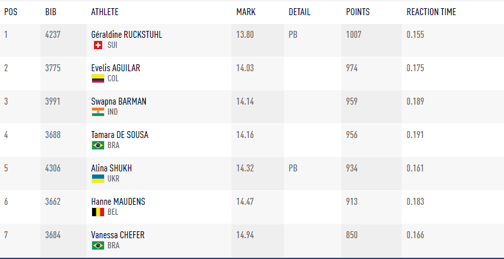The height and width of the screenshot is (259, 504).
Task: Click the Hanne MAUDENS name
Action: (119, 202)
